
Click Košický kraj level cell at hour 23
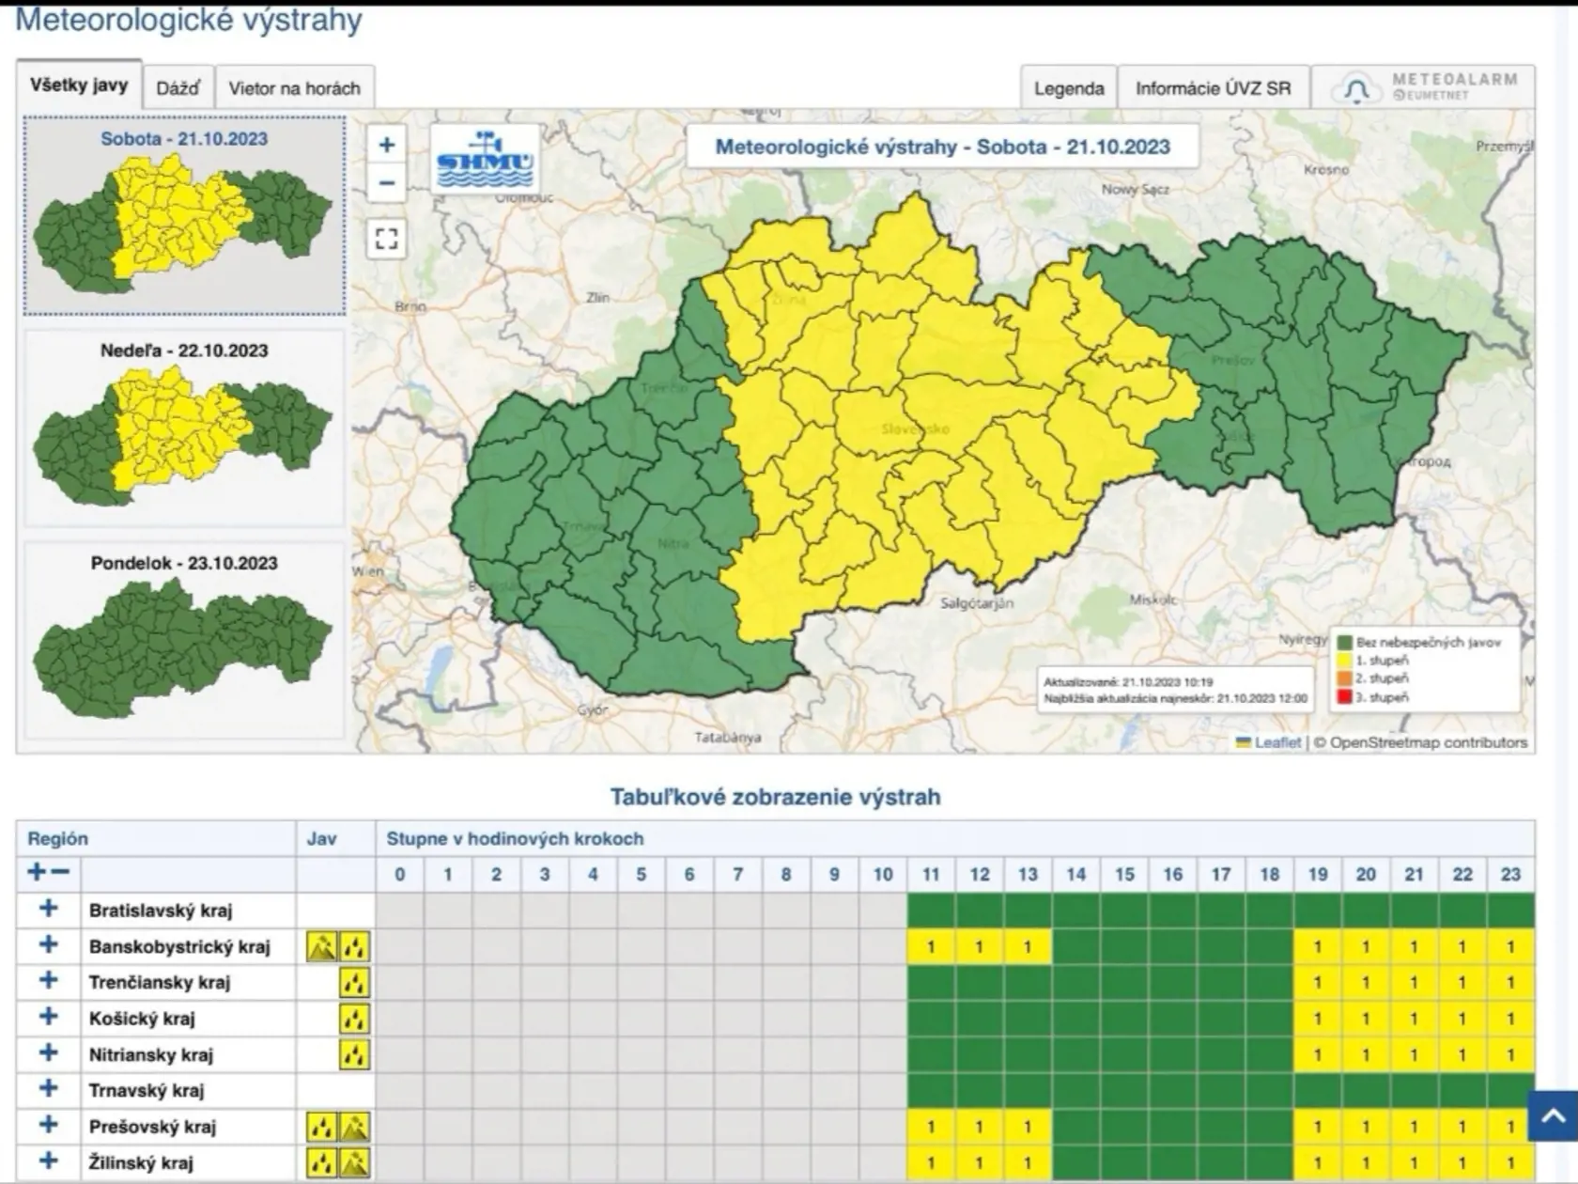pyautogui.click(x=1510, y=1019)
